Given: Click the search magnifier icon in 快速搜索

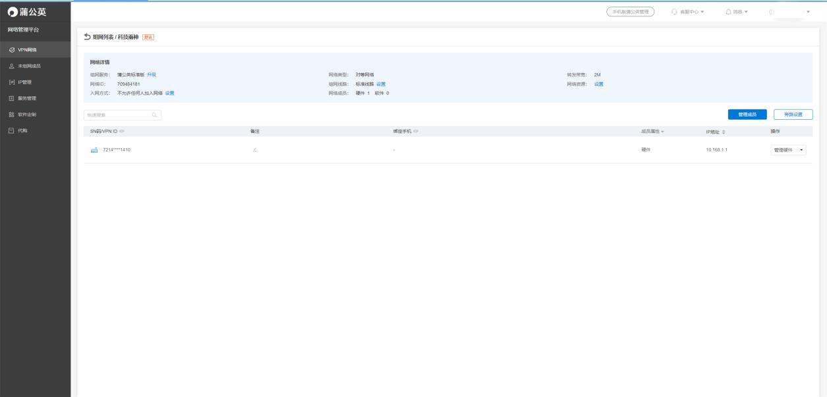Looking at the screenshot, I should pyautogui.click(x=154, y=115).
